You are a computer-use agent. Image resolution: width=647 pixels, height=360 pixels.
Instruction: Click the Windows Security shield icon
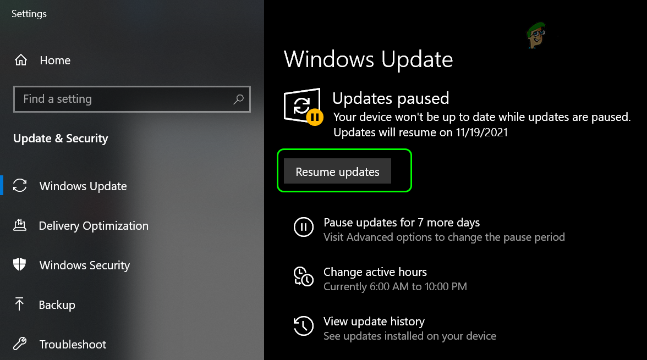click(19, 264)
